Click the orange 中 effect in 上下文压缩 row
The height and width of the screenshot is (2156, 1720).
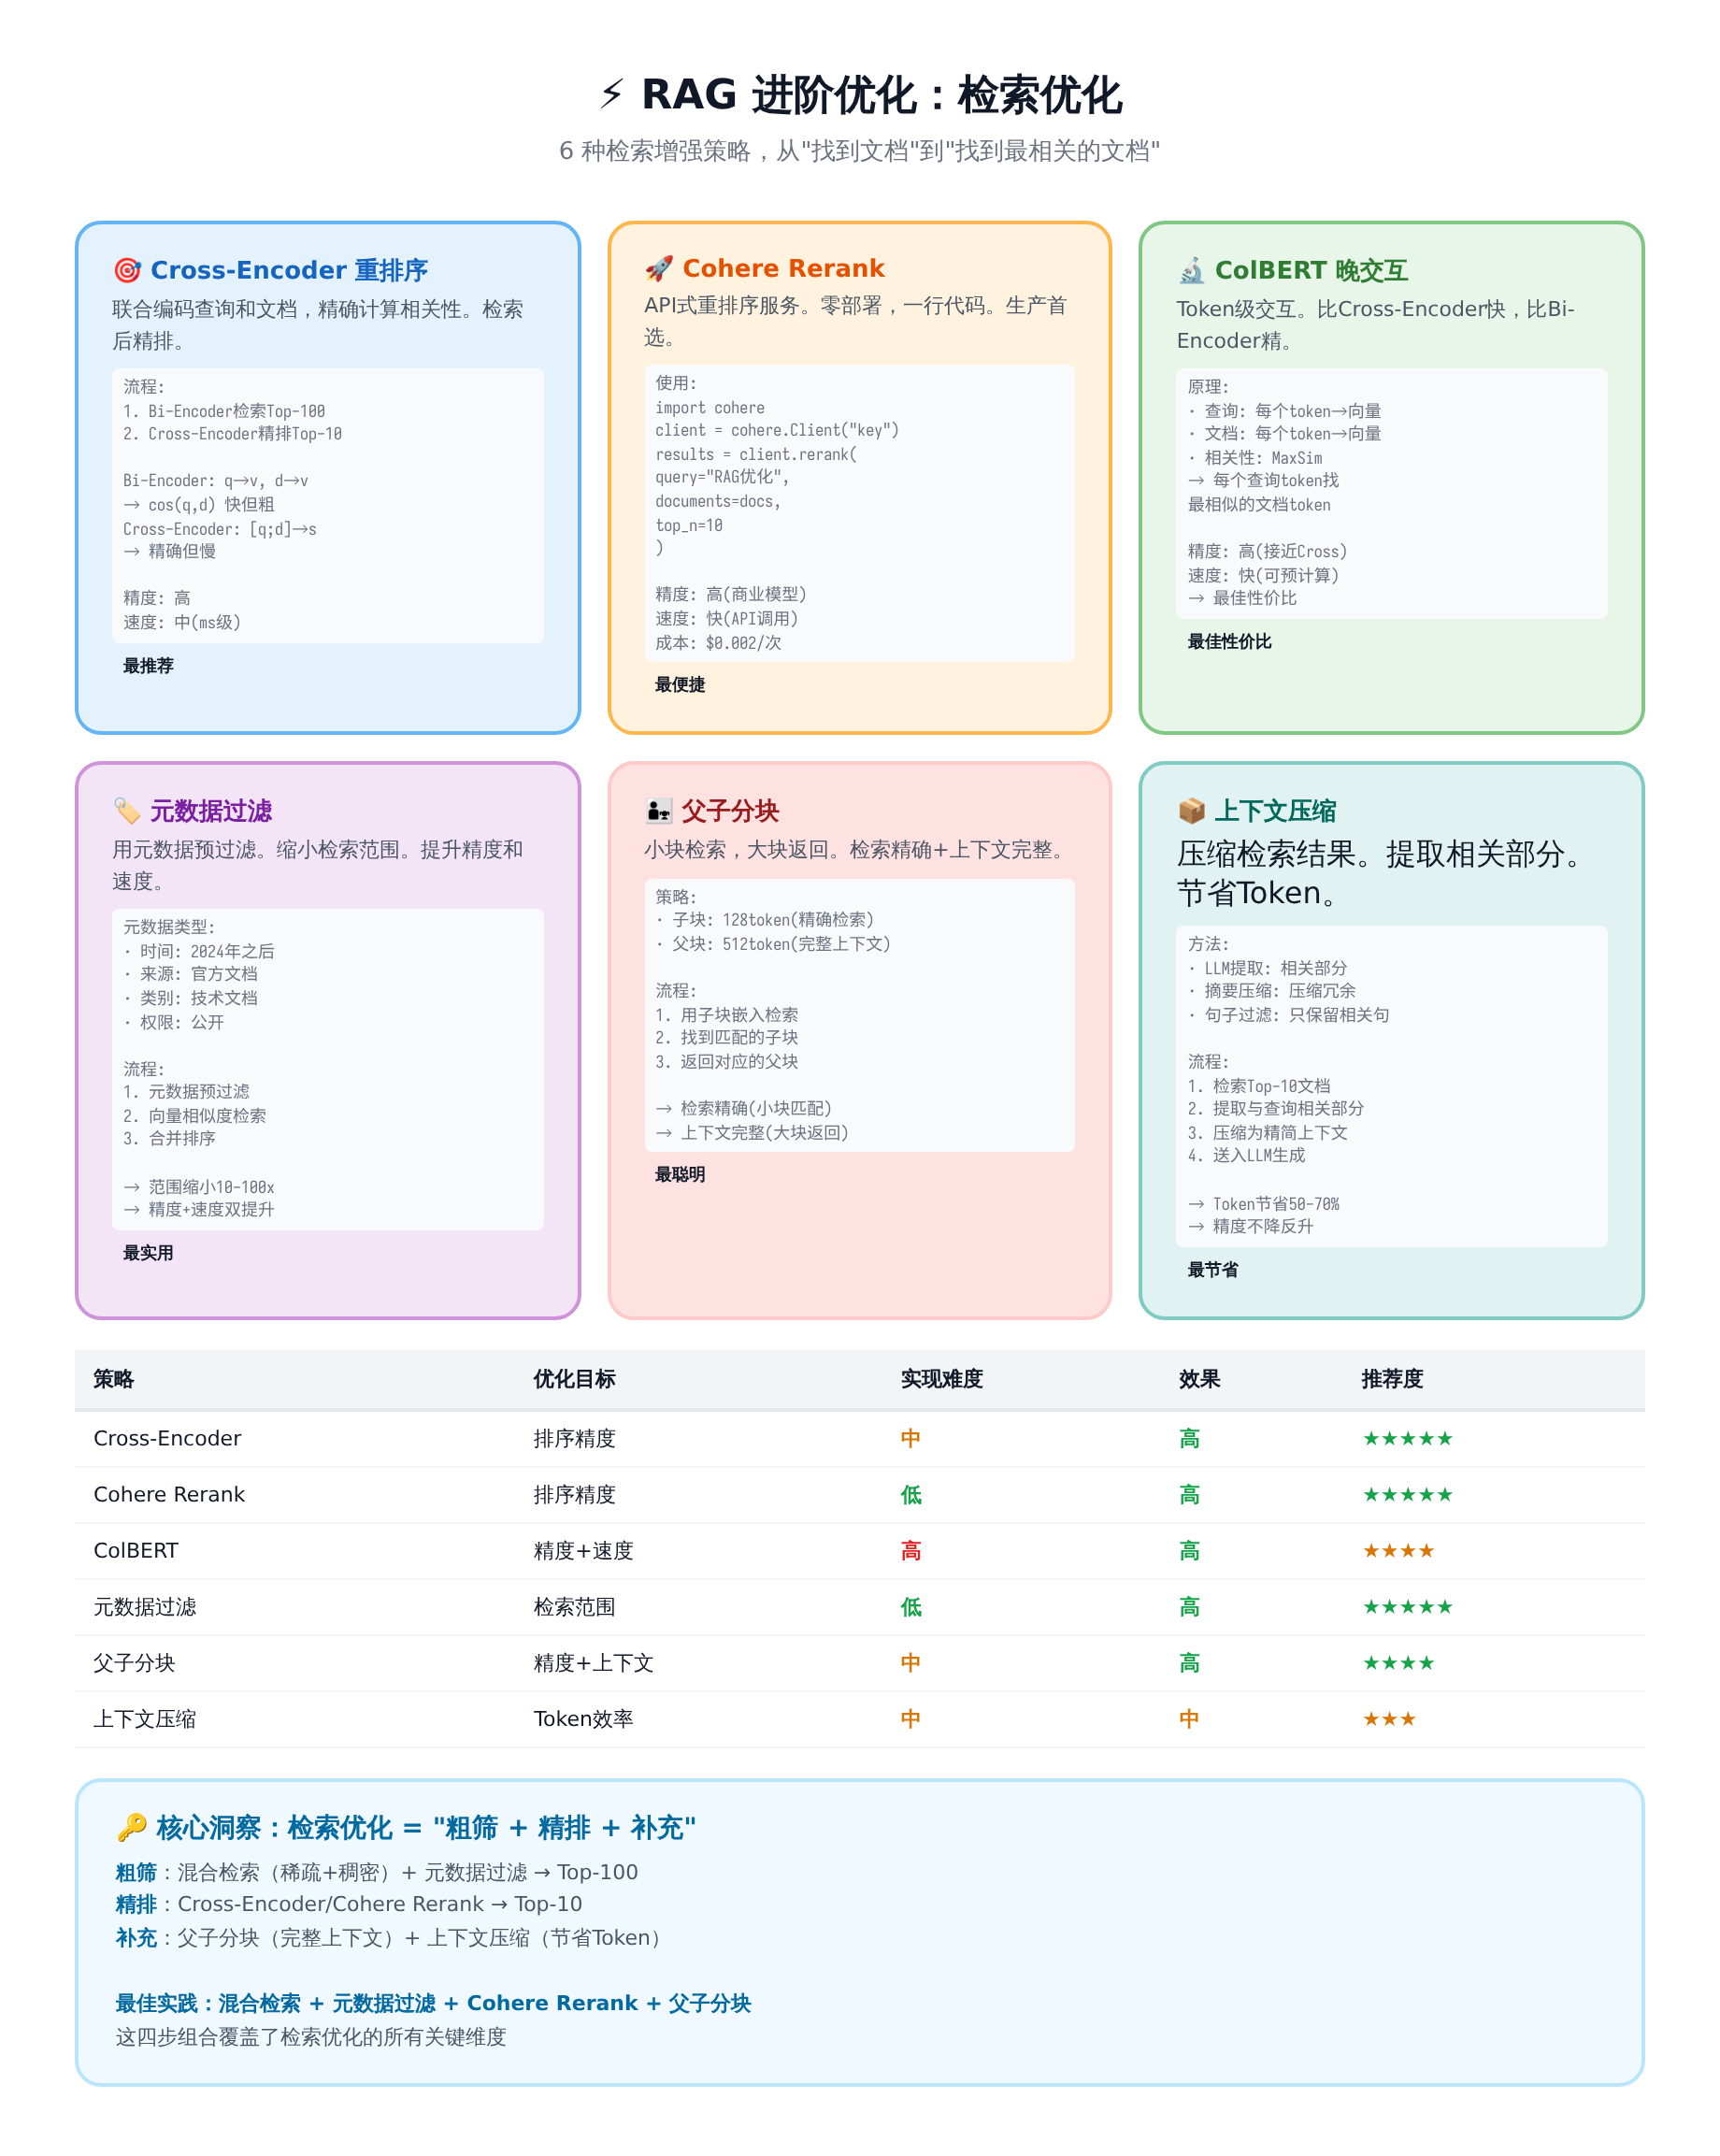[x=1188, y=1719]
